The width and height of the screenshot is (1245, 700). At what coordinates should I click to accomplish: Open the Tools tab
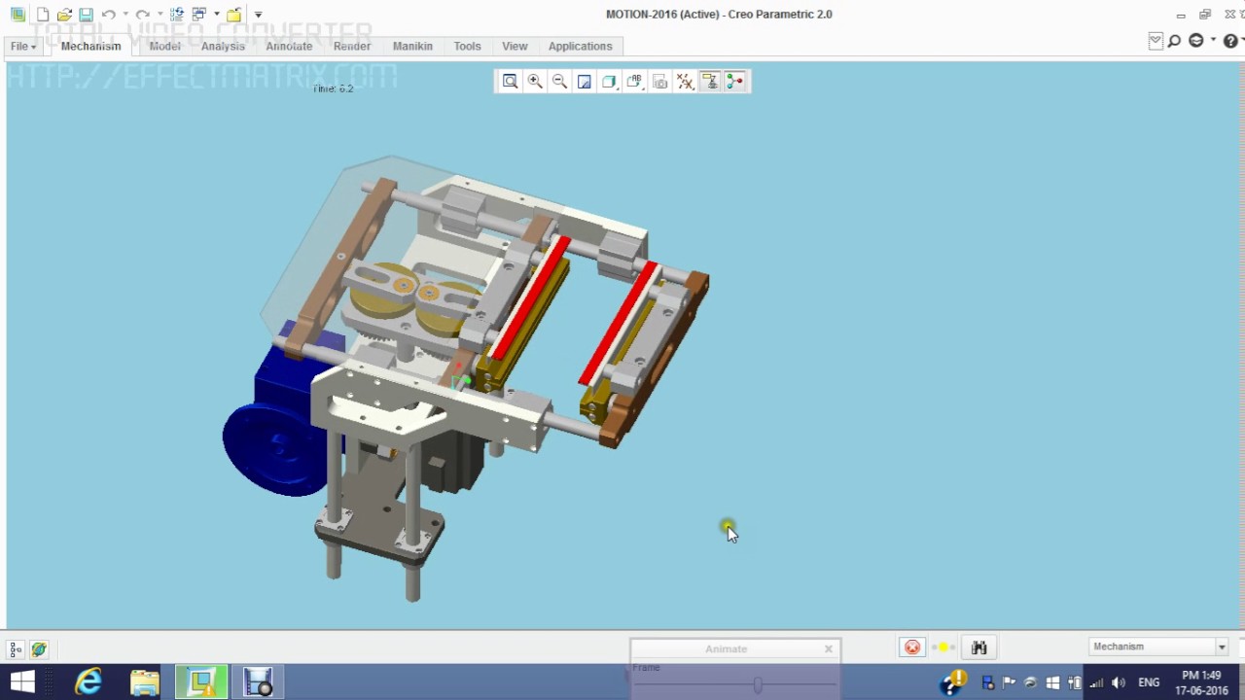pos(467,46)
